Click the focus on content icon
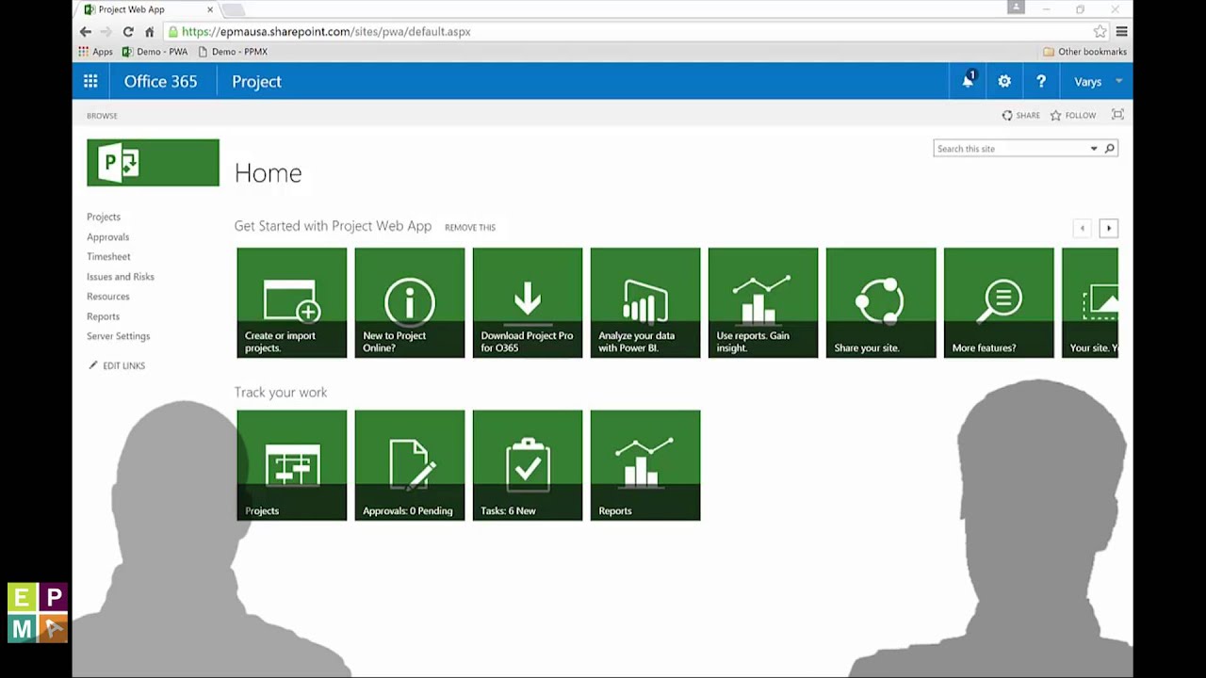 [x=1117, y=115]
